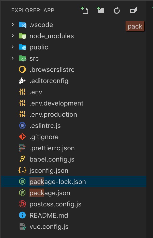Expand the public folder arrow

pos(12,47)
